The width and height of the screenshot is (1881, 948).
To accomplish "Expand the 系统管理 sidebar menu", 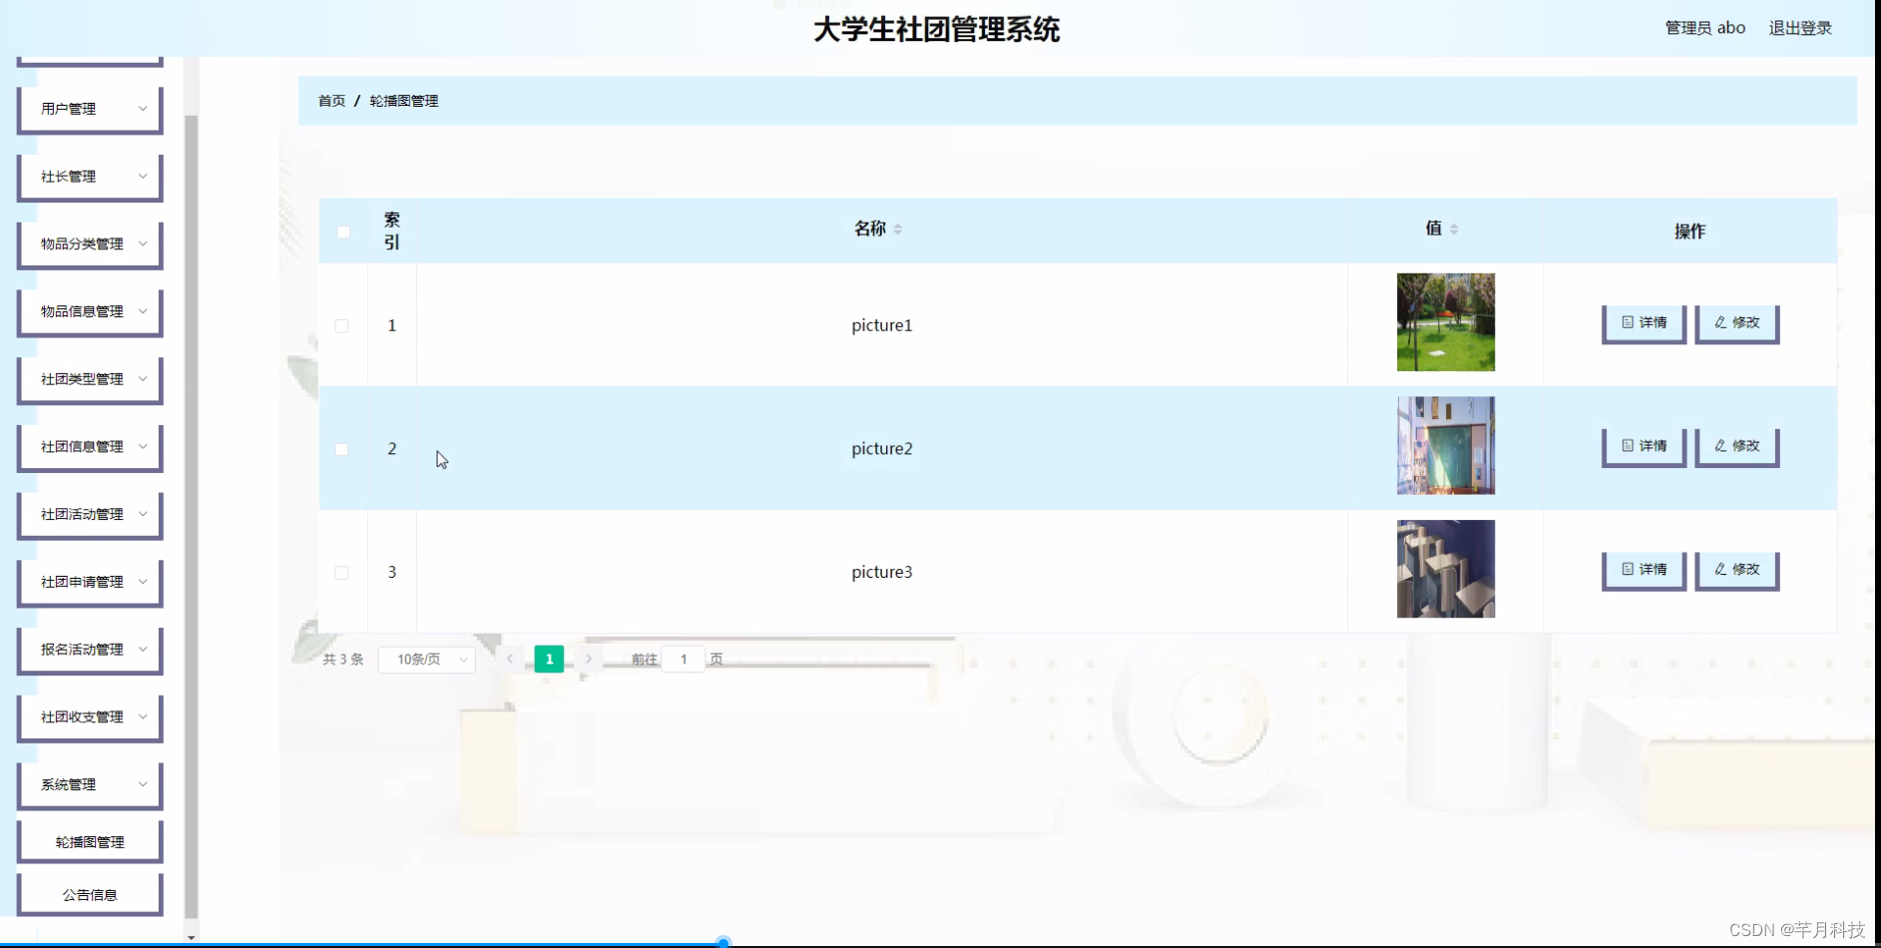I will pos(90,784).
